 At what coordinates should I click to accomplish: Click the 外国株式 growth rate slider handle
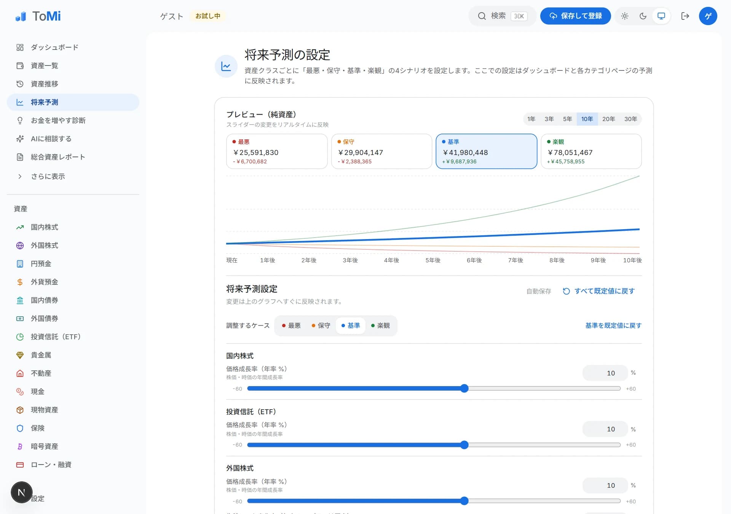coord(464,501)
